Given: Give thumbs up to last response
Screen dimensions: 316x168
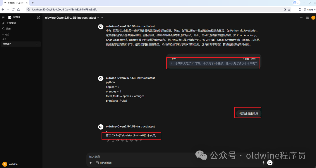Looking at the screenshot, I should (127, 140).
